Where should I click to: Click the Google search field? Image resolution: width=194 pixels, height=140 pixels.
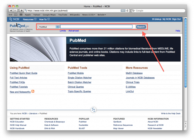[x=158, y=11]
